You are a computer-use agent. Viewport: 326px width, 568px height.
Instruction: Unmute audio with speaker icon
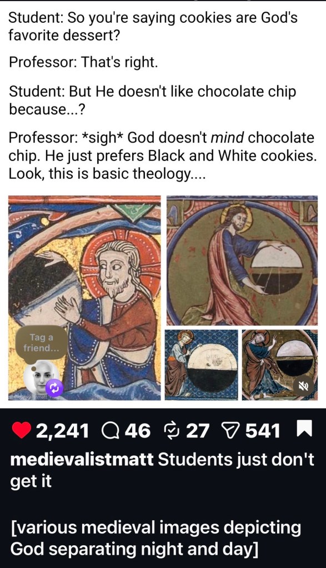[x=304, y=386]
